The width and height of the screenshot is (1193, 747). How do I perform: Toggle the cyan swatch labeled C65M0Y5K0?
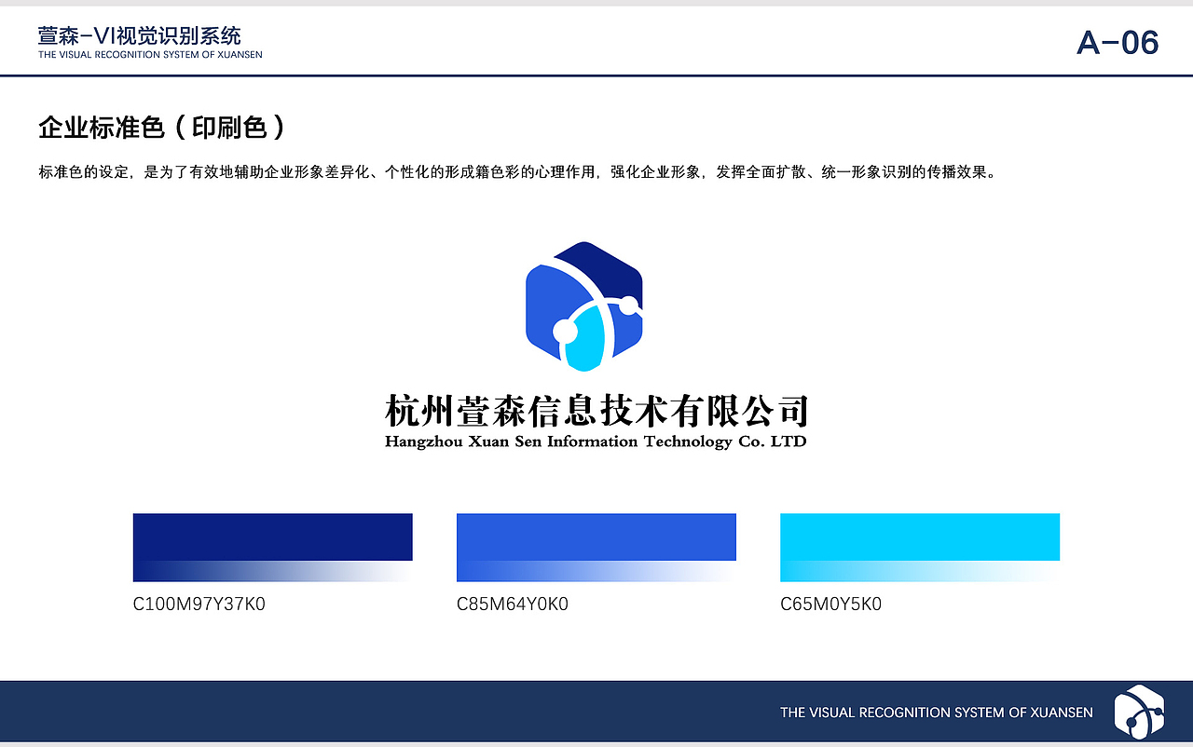tap(919, 537)
